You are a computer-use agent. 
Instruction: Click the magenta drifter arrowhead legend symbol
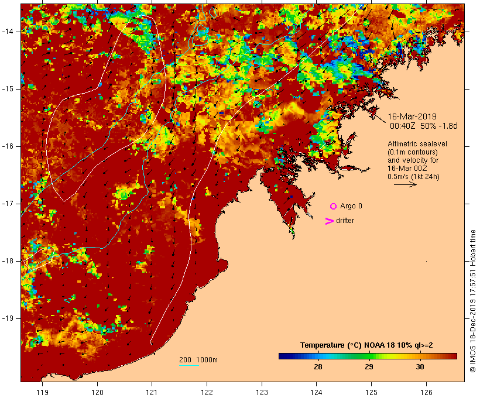[x=329, y=221]
